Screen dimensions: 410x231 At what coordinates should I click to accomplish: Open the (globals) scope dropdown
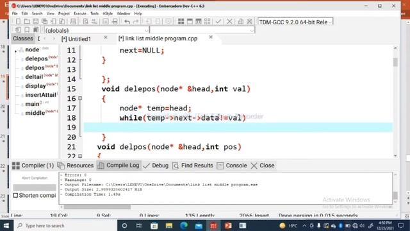tap(97, 30)
